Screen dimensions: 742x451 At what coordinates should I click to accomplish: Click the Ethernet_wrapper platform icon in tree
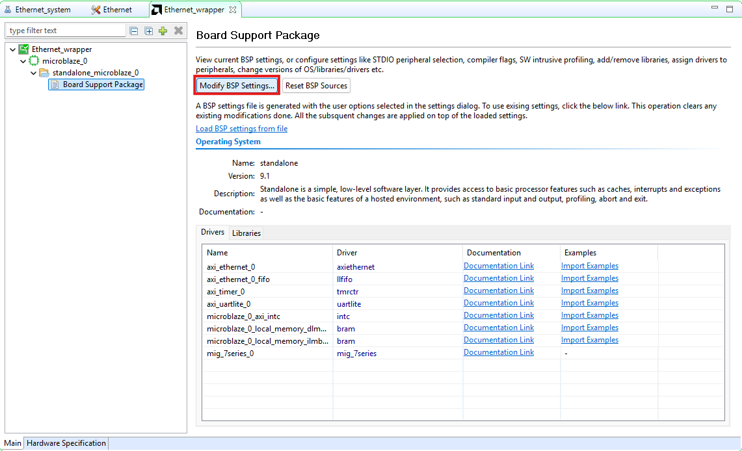pyautogui.click(x=24, y=49)
